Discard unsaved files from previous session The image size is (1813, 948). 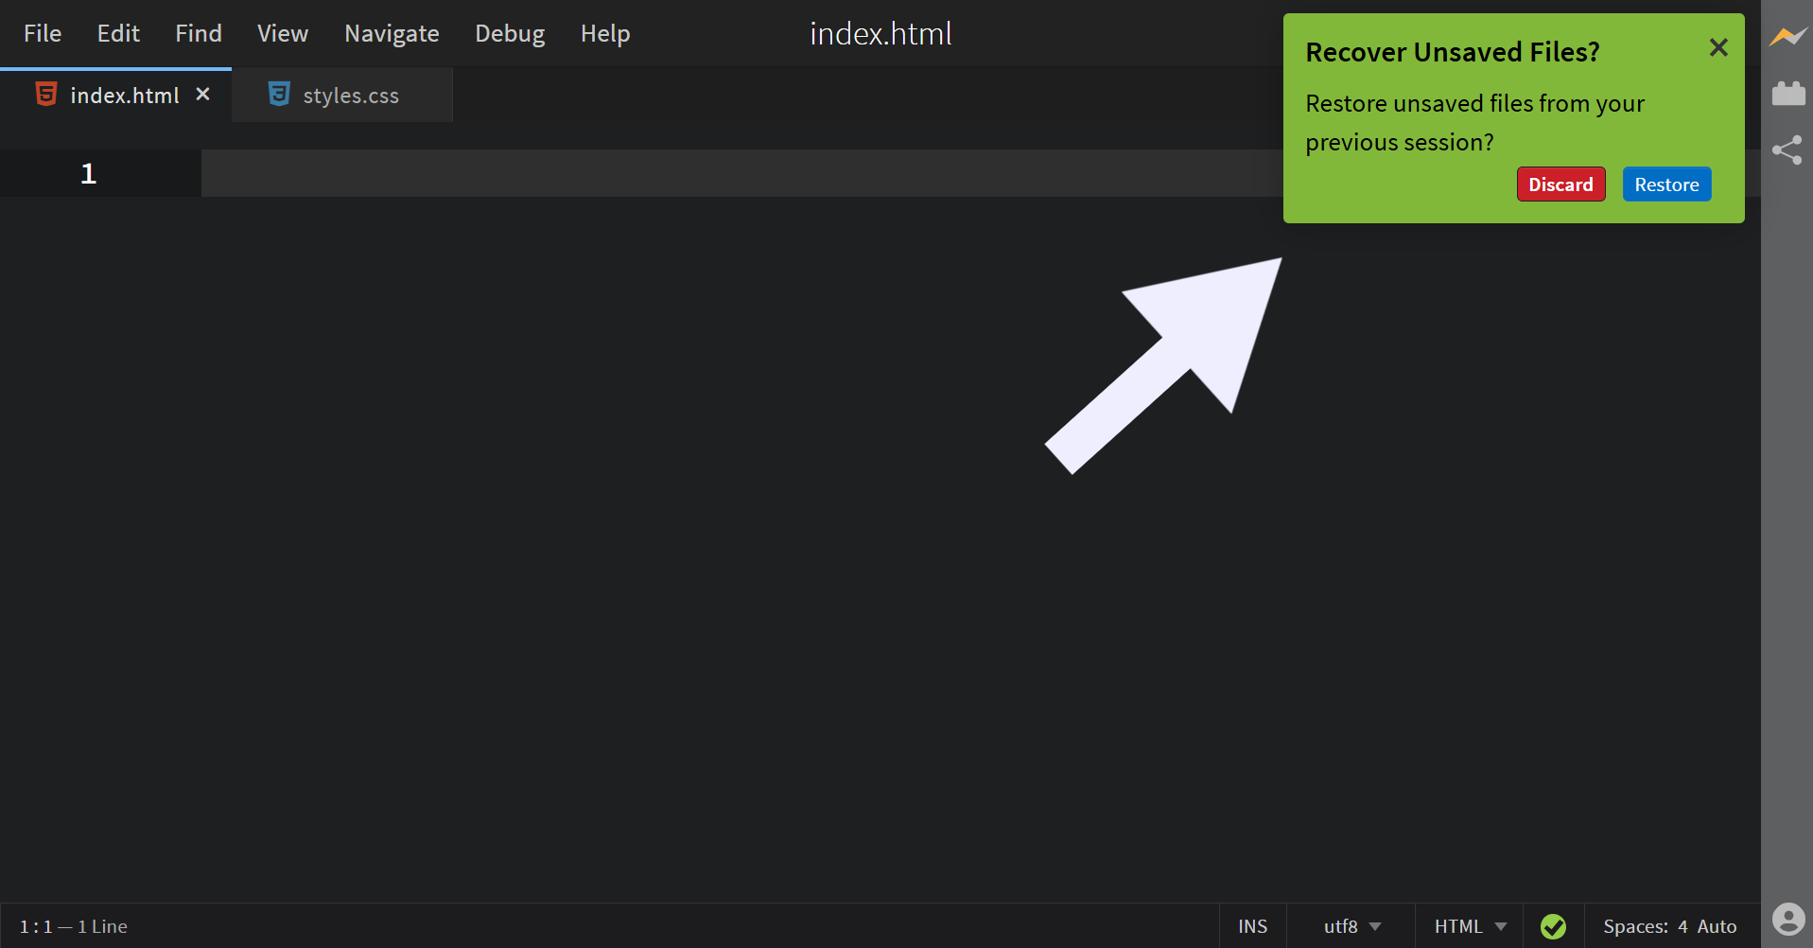1560,184
